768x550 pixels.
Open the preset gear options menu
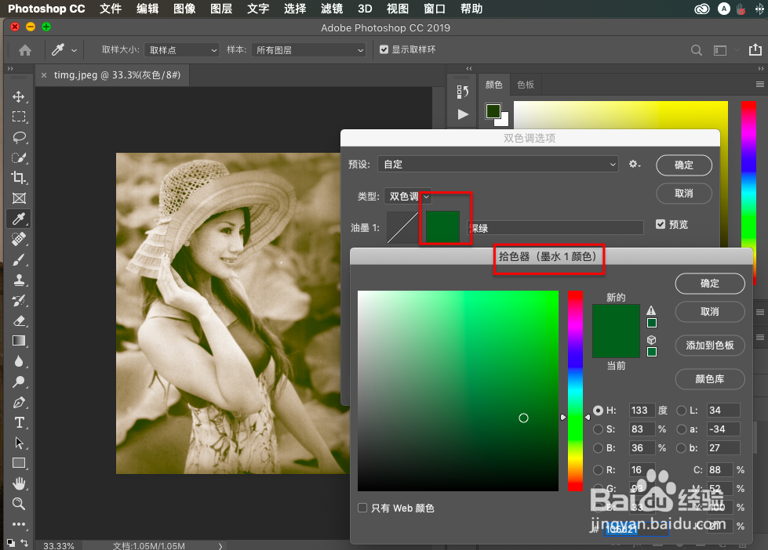pos(635,165)
